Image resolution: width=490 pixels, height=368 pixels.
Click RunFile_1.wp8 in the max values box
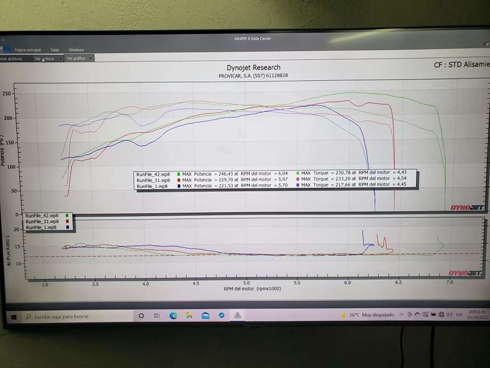tap(152, 186)
